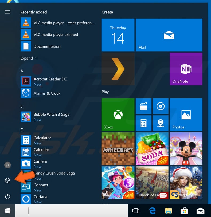Open the small Maps tile
This screenshot has height=217, width=211.
click(x=161, y=123)
